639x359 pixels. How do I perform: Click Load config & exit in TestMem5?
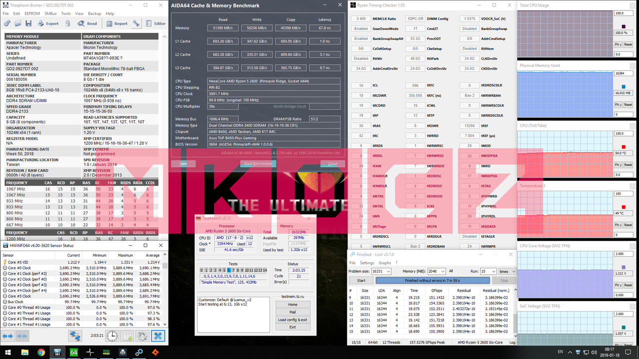(293, 320)
